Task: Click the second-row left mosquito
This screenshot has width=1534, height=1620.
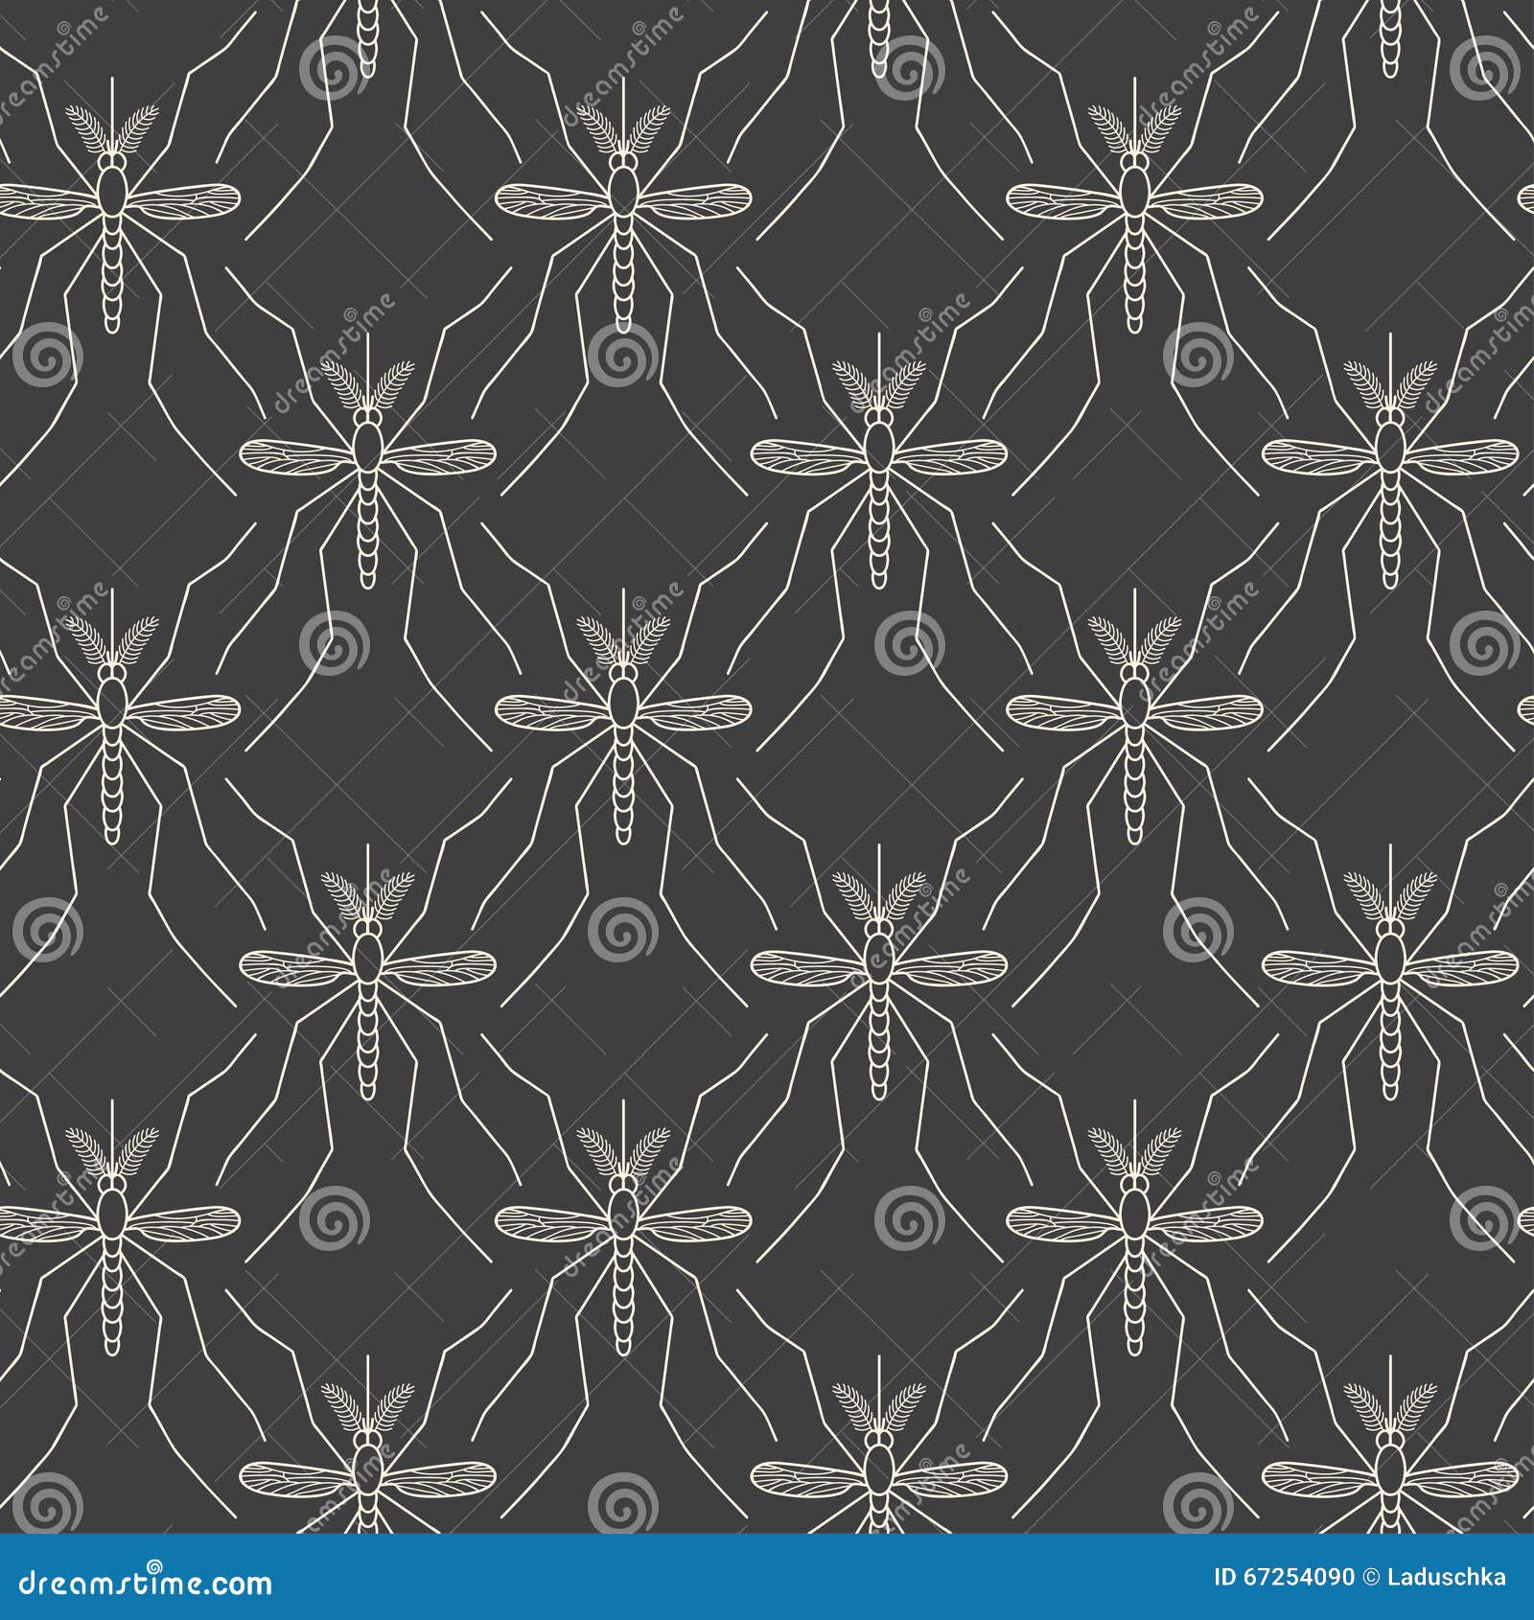Action: coord(367,451)
